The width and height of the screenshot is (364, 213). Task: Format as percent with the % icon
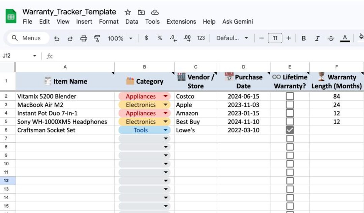point(160,38)
